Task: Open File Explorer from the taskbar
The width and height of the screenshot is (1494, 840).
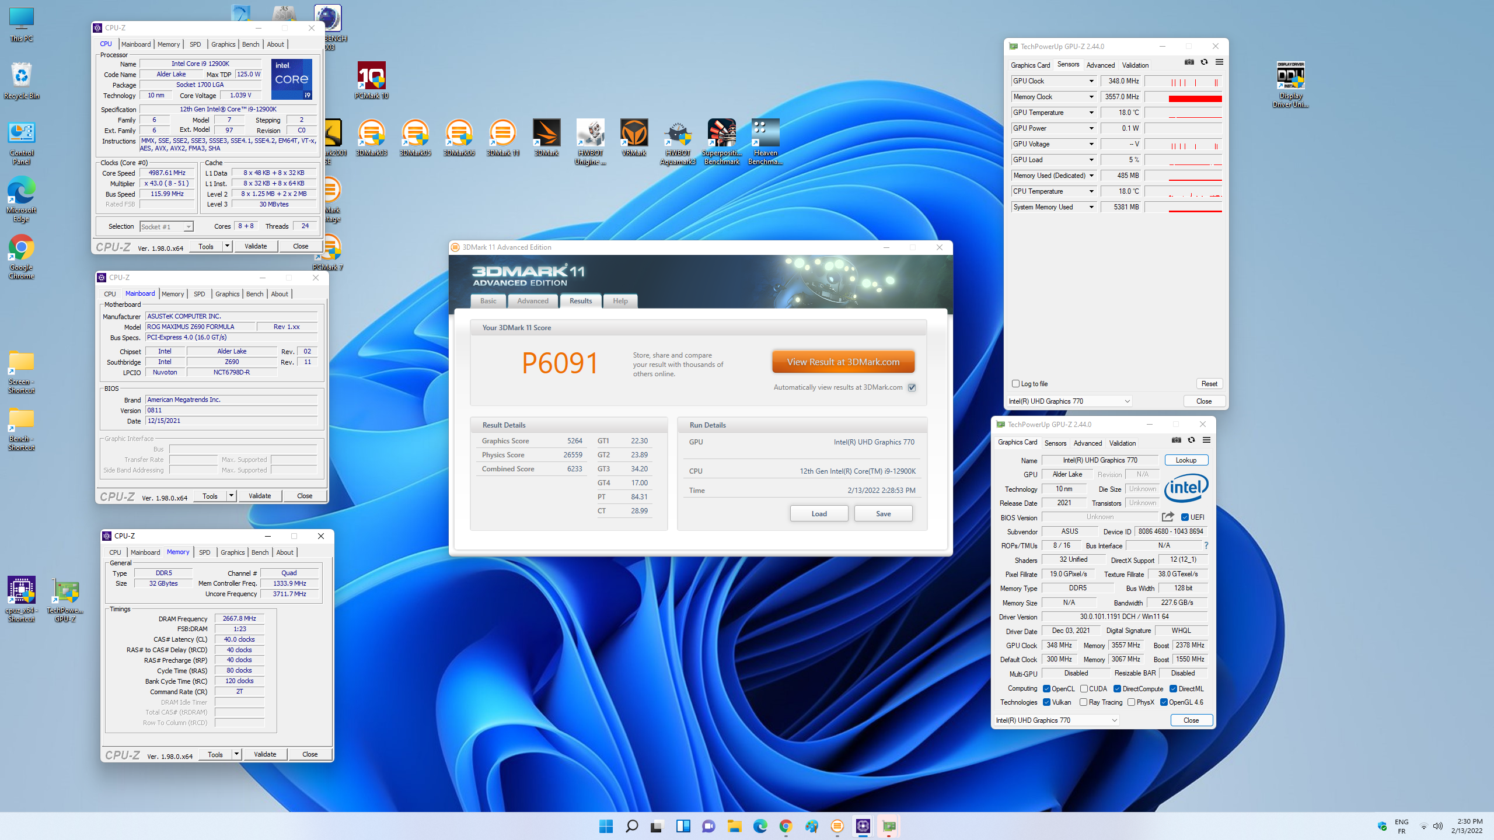Action: pyautogui.click(x=734, y=826)
